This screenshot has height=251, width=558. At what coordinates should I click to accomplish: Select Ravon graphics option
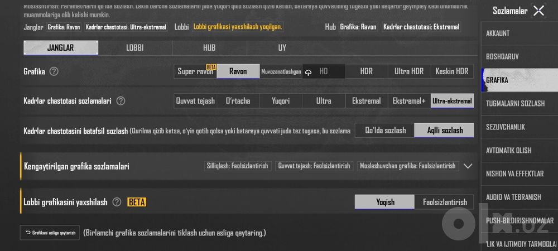coord(238,71)
